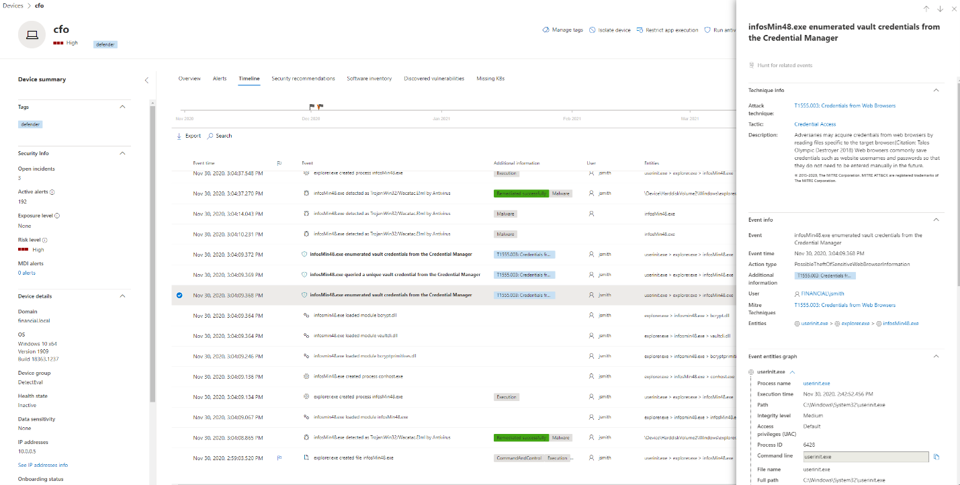Collapse the Event entities graph section
Screen dimensions: 960x485
pyautogui.click(x=936, y=357)
